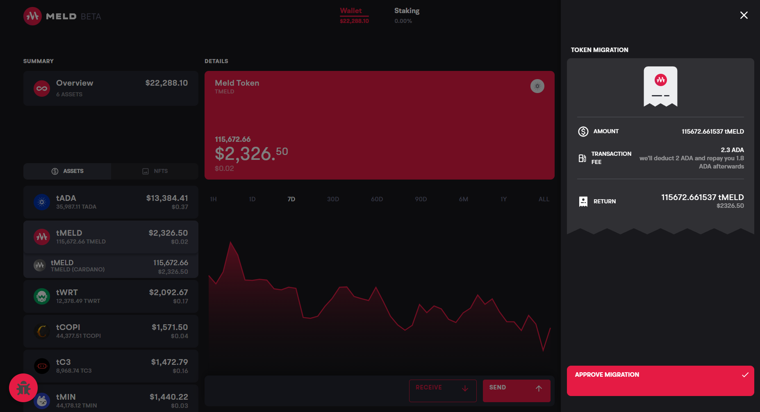
Task: Set chart range to 1D
Action: [252, 199]
